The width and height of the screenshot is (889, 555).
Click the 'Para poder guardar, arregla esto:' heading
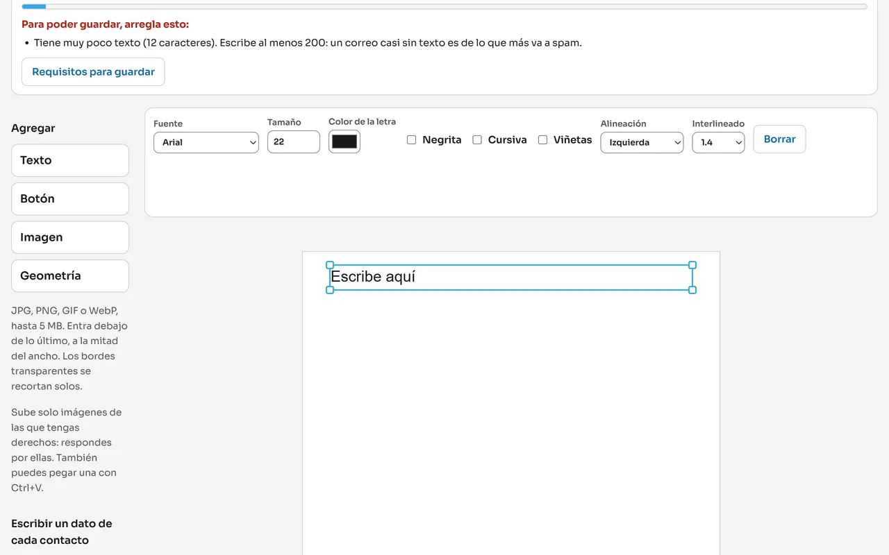click(x=106, y=24)
